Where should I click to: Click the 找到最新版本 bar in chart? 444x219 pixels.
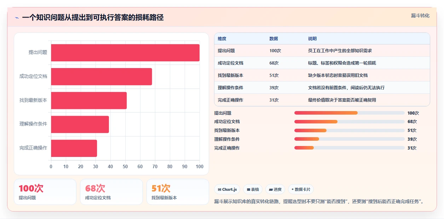click(x=89, y=101)
